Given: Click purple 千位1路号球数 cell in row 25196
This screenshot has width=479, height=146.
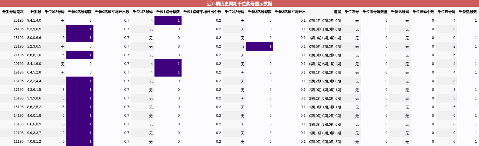Looking at the screenshot, I should point(168,20).
